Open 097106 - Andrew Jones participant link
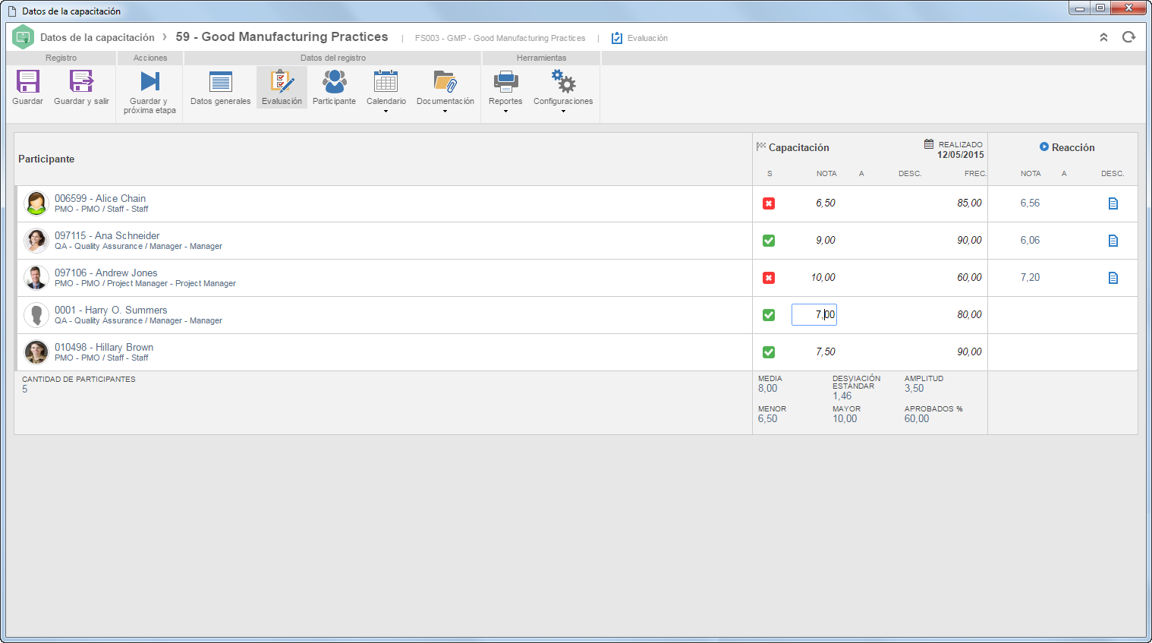 point(106,273)
